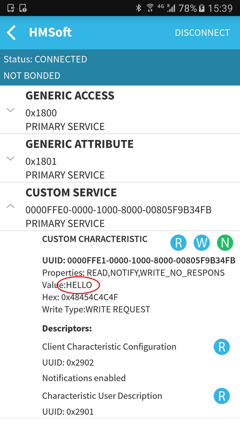Collapse the Custom Service chevron
This screenshot has height=428, width=240.
[x=11, y=206]
